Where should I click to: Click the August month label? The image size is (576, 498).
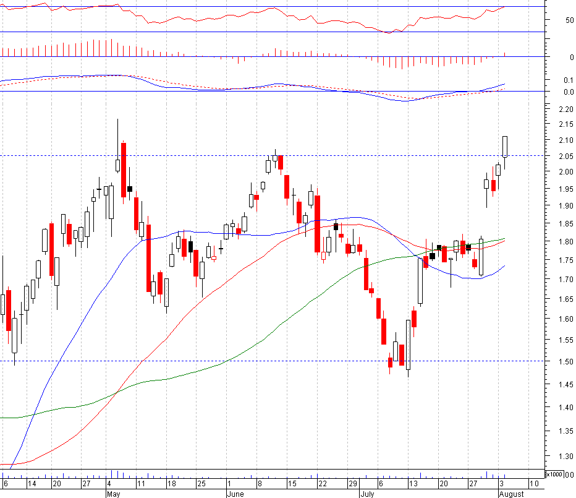click(x=512, y=494)
